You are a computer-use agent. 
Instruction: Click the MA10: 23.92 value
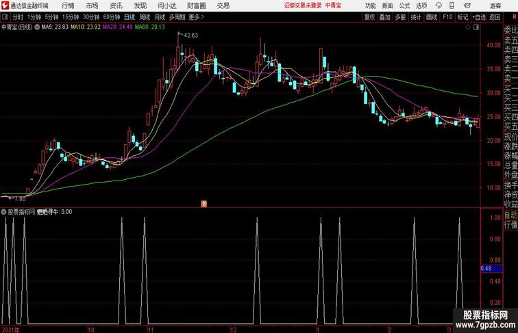tap(86, 27)
